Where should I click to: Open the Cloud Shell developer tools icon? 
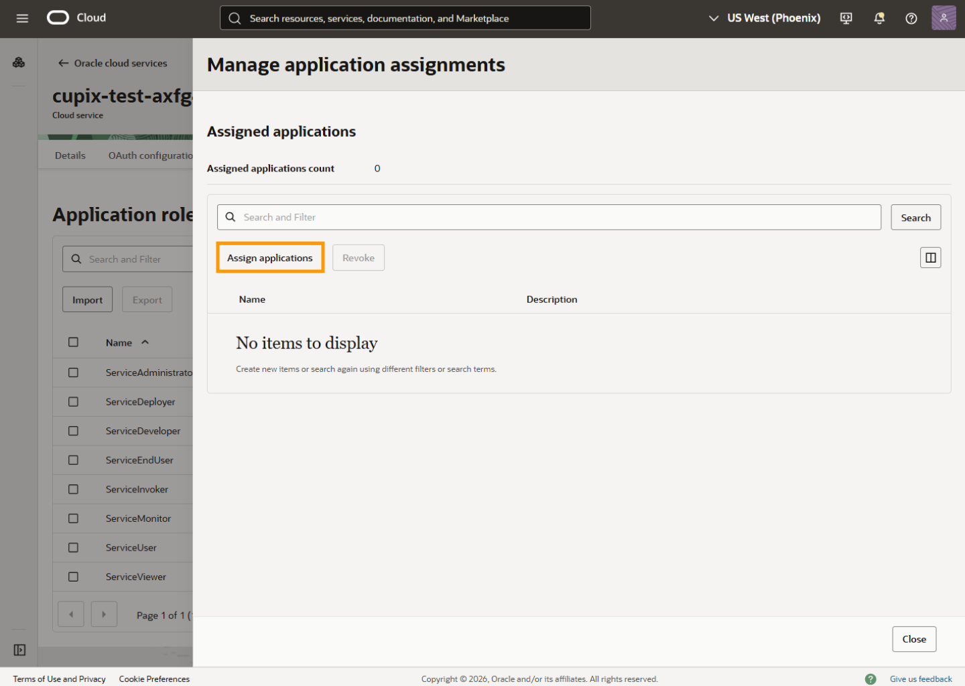pyautogui.click(x=846, y=18)
